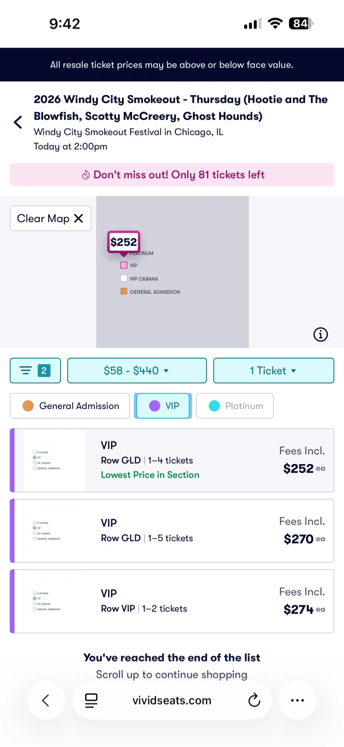Toggle the Platinum filter chip
The height and width of the screenshot is (747, 344).
235,406
